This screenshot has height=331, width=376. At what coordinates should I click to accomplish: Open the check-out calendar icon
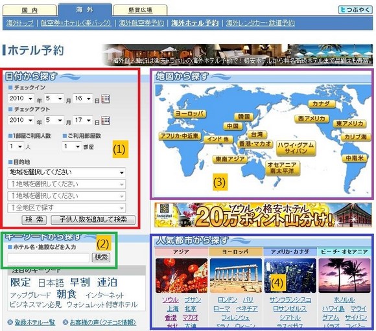click(x=106, y=120)
